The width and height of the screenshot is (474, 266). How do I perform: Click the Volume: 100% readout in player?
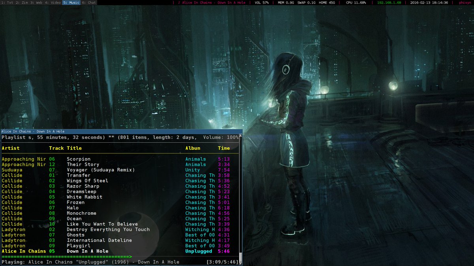click(x=221, y=138)
